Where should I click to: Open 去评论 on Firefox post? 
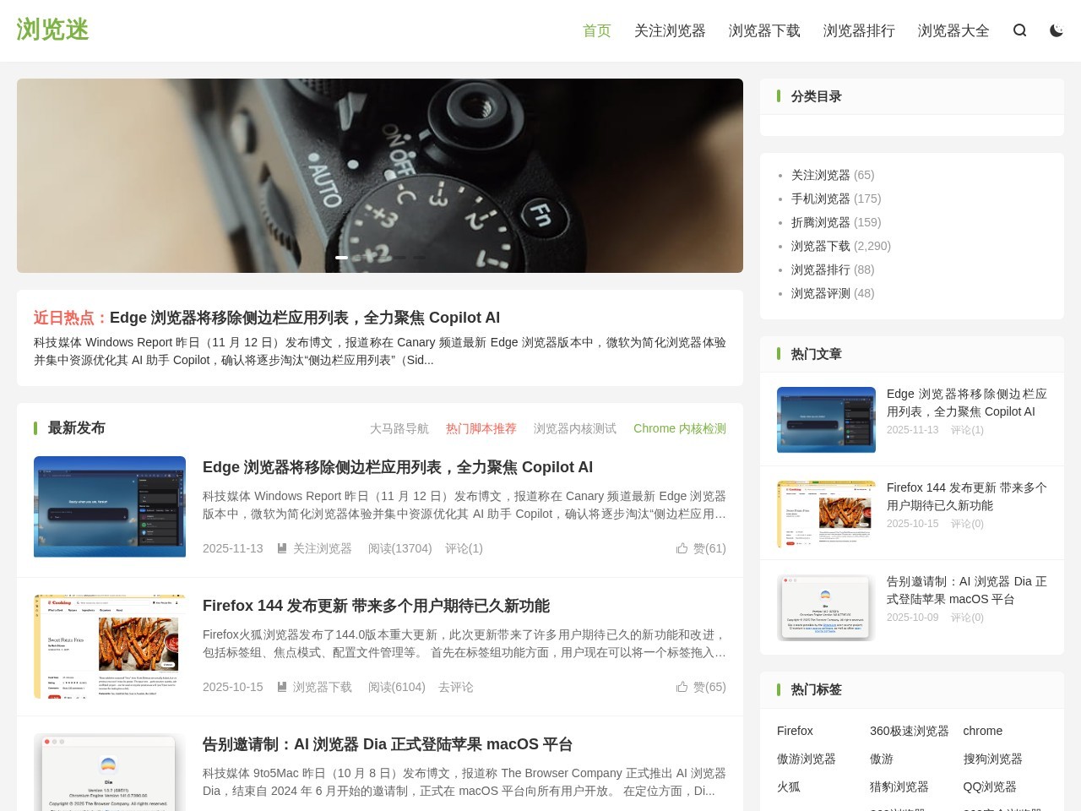(x=456, y=687)
